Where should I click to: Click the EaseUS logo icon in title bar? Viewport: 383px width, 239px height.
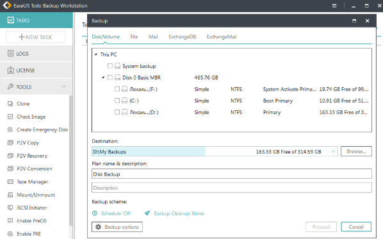pos(7,5)
